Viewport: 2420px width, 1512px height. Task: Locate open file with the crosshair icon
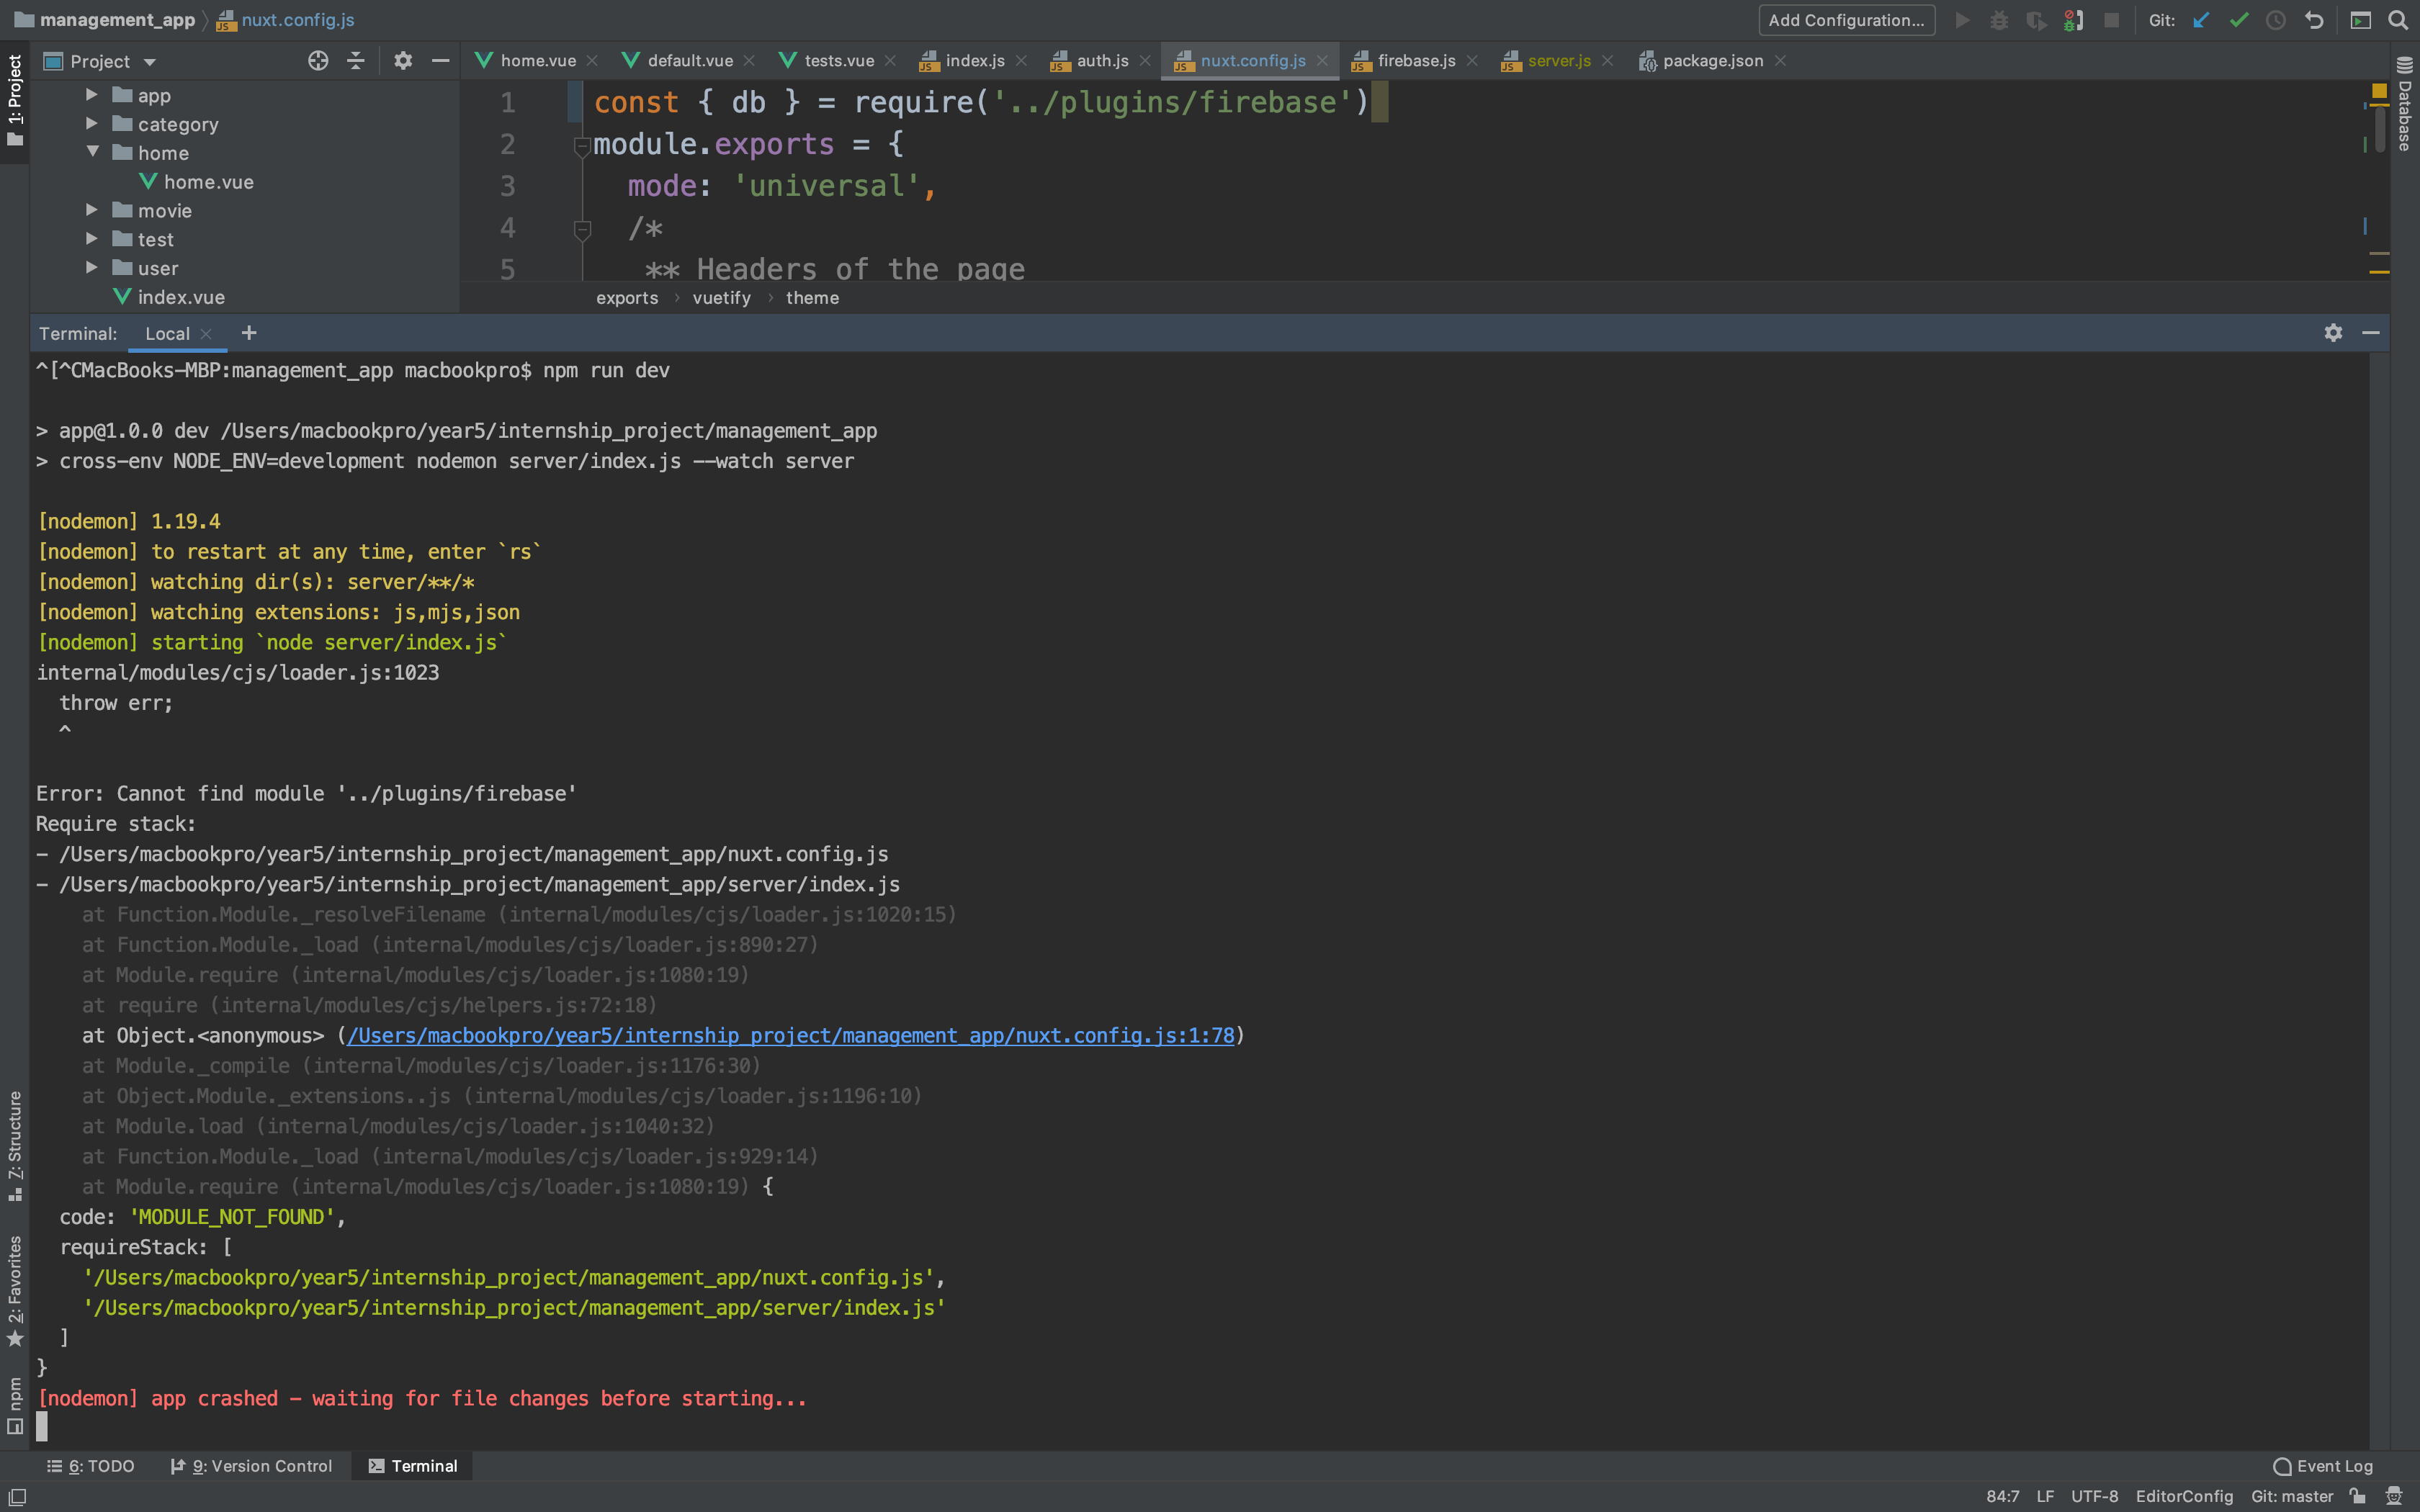click(x=318, y=61)
